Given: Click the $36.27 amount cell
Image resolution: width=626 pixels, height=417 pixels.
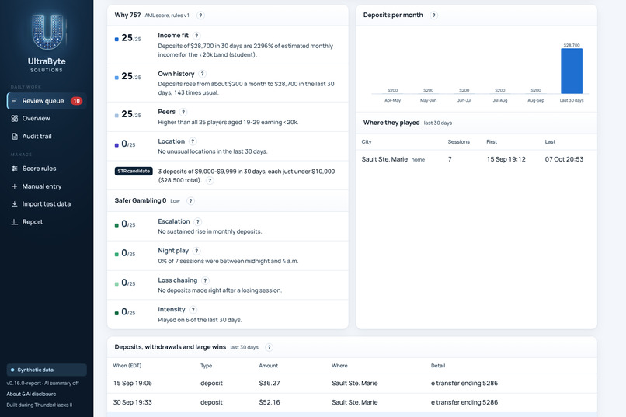Looking at the screenshot, I should pyautogui.click(x=269, y=383).
